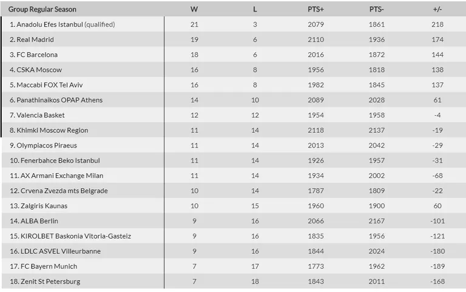Select FC Barcelona in the standings
This screenshot has height=292, width=466.
pyautogui.click(x=37, y=55)
